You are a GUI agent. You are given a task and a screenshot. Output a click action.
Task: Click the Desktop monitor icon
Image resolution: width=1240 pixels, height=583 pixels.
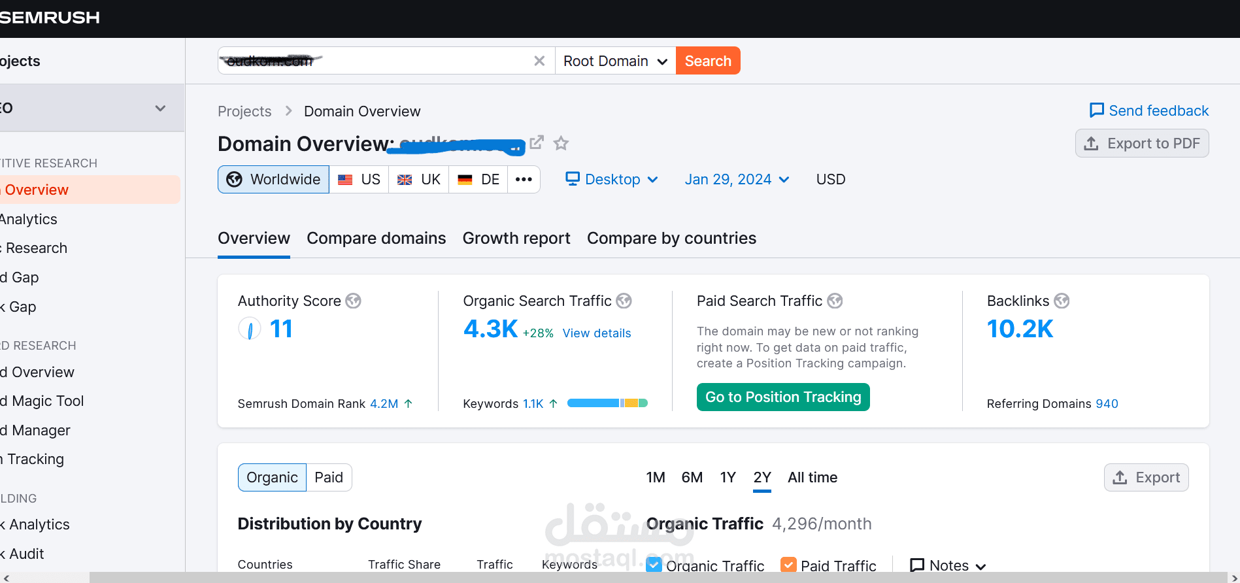pyautogui.click(x=573, y=178)
